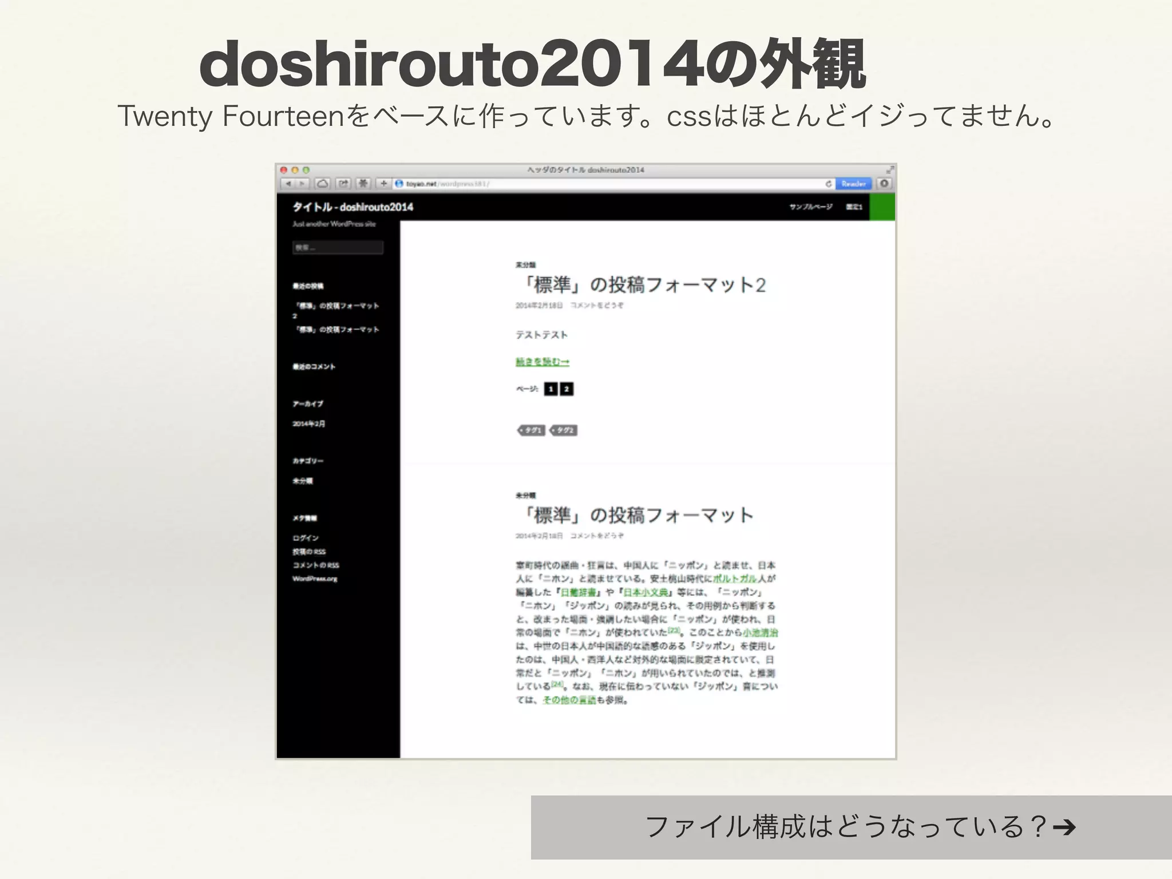Click the fullscreen arrows in title bar
Screen dimensions: 1172x879
[x=890, y=170]
